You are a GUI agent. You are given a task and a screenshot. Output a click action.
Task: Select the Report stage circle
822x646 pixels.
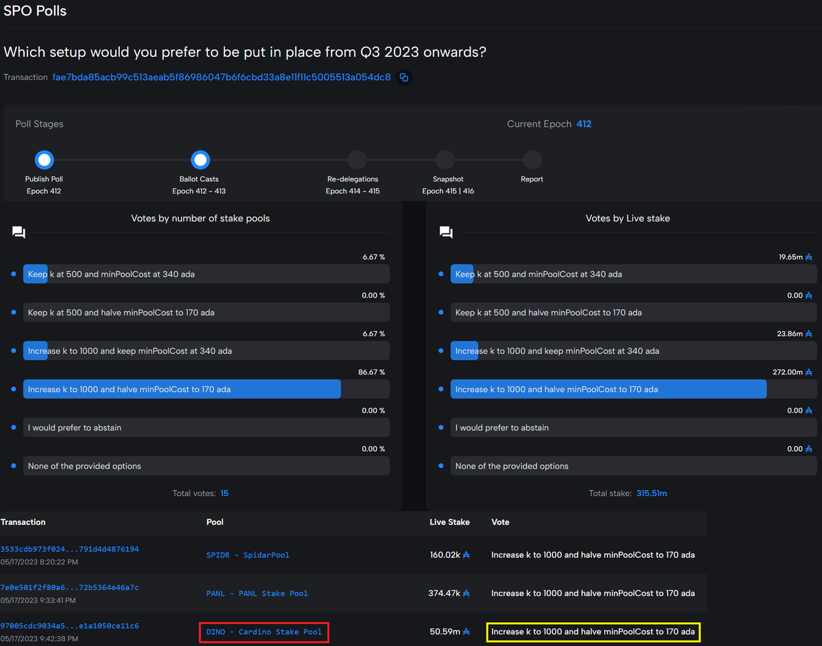click(532, 160)
